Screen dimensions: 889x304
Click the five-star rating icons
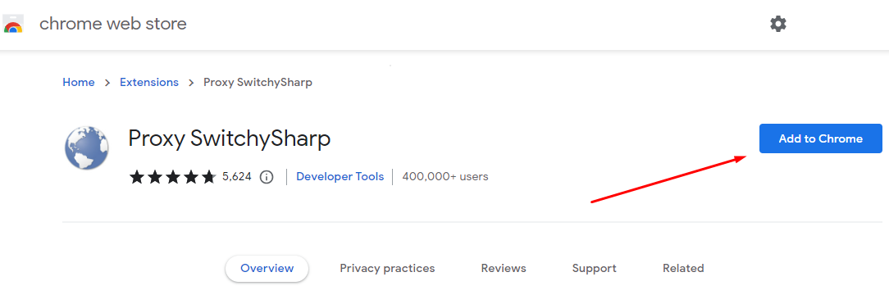click(173, 177)
